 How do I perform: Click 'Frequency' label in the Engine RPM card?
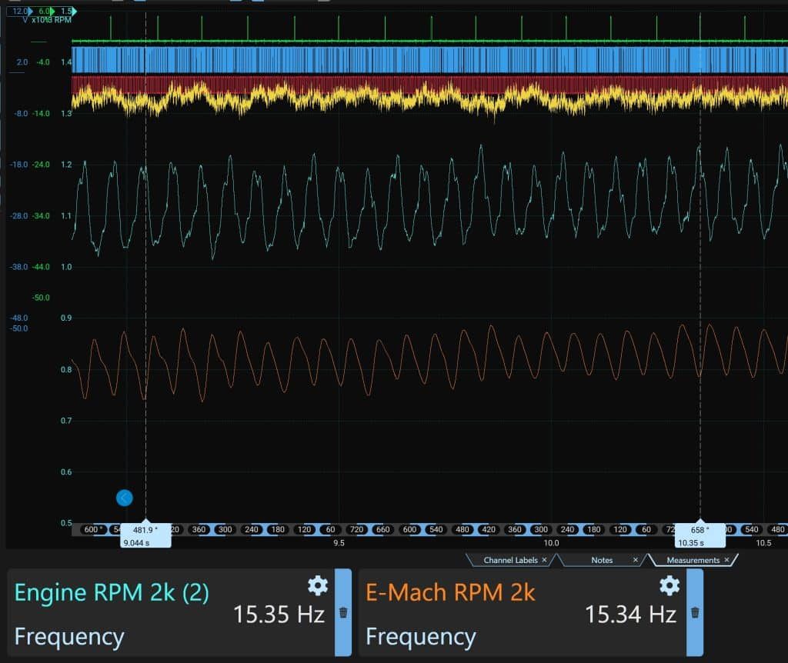[x=69, y=637]
